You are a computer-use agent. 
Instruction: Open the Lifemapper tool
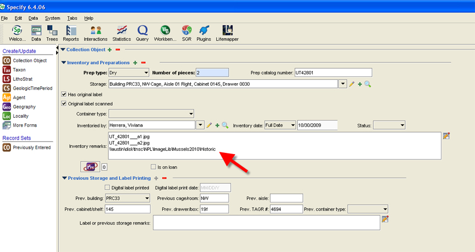point(227,33)
